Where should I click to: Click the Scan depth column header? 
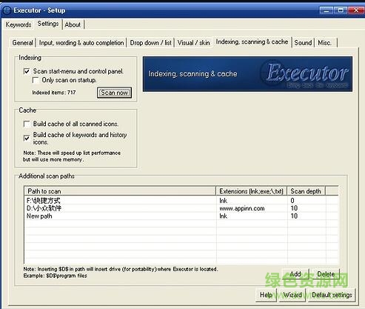tap(306, 191)
